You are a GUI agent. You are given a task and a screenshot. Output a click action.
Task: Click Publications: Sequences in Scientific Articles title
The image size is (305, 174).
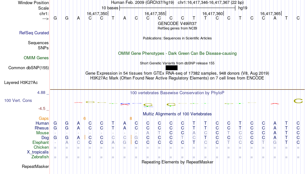[x=177, y=38]
